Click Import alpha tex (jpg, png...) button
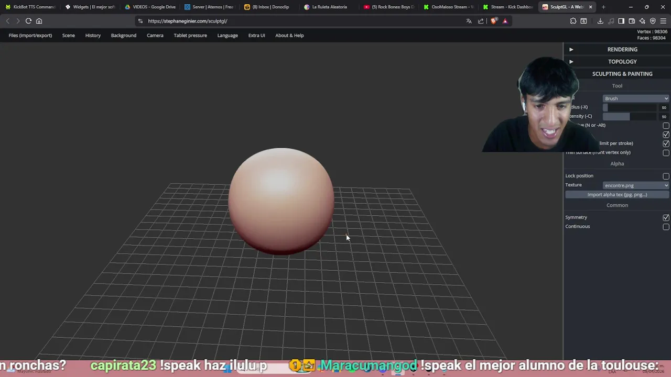 pos(617,195)
